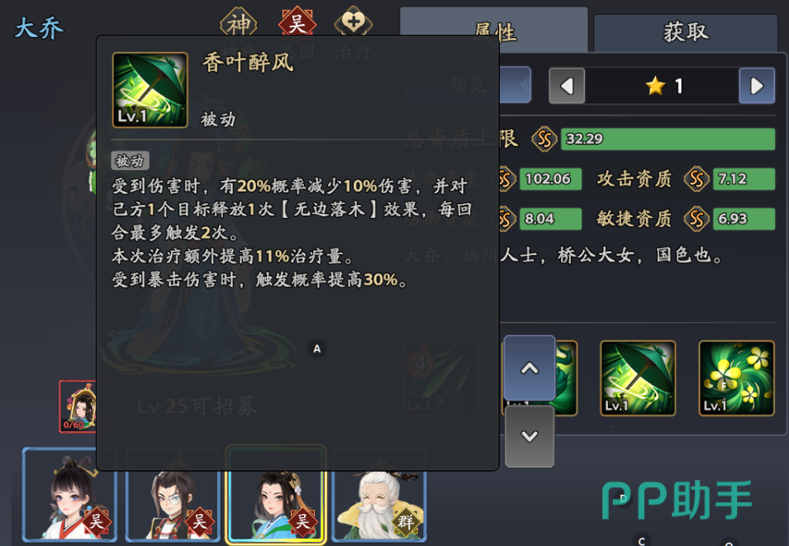This screenshot has height=546, width=789.
Task: Switch to the 获取 tab
Action: tap(686, 32)
